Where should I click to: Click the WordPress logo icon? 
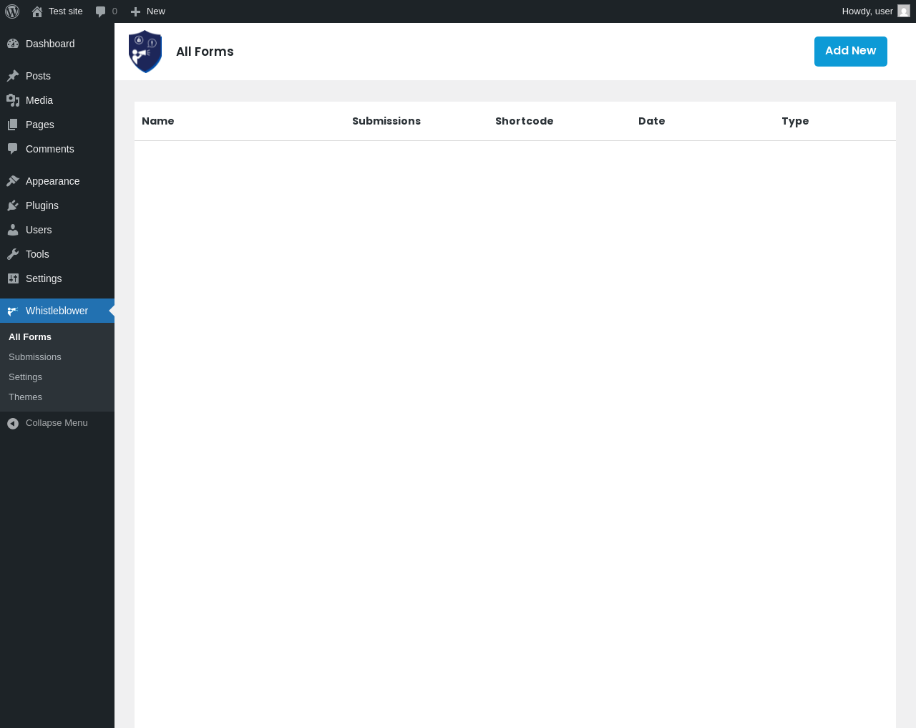[x=12, y=11]
